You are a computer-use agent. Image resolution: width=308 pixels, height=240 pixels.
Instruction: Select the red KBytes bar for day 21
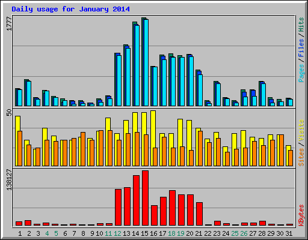(200, 214)
